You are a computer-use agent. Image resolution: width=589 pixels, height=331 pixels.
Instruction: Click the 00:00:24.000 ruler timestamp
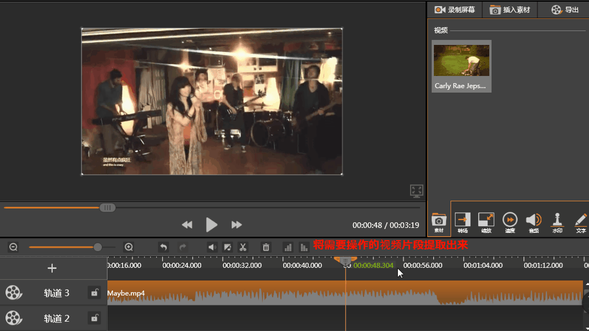click(x=182, y=265)
